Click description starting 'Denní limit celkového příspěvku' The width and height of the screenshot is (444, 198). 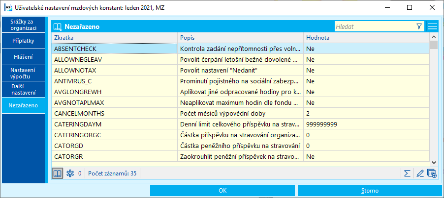pos(240,124)
